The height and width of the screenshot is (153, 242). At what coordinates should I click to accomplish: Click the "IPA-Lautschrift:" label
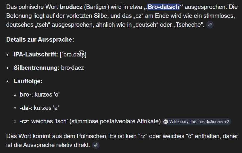[36, 55]
